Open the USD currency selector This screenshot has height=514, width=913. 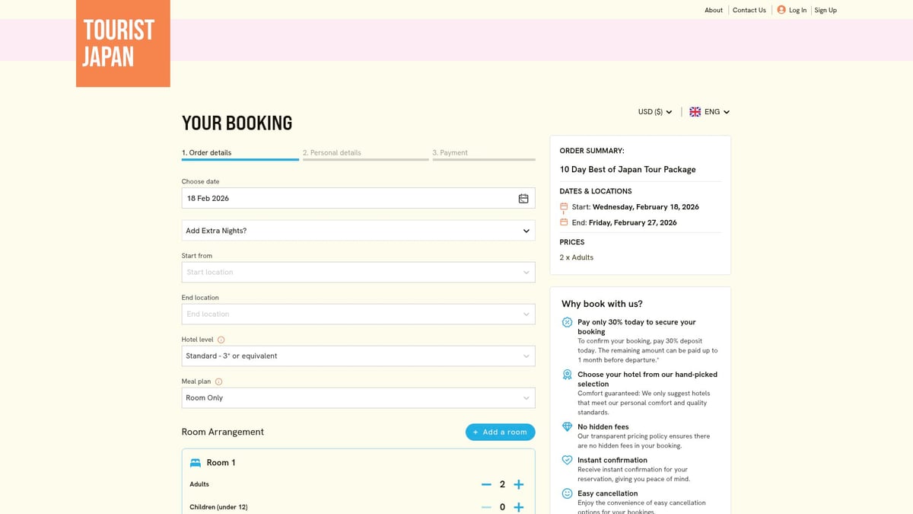click(654, 112)
